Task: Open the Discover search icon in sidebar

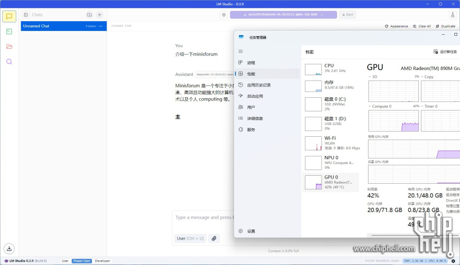Action: click(9, 62)
